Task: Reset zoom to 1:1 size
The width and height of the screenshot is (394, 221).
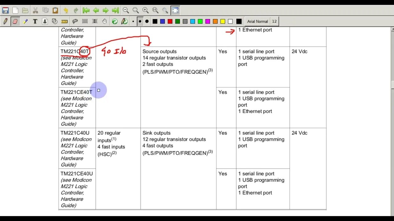Action: pyautogui.click(x=155, y=10)
